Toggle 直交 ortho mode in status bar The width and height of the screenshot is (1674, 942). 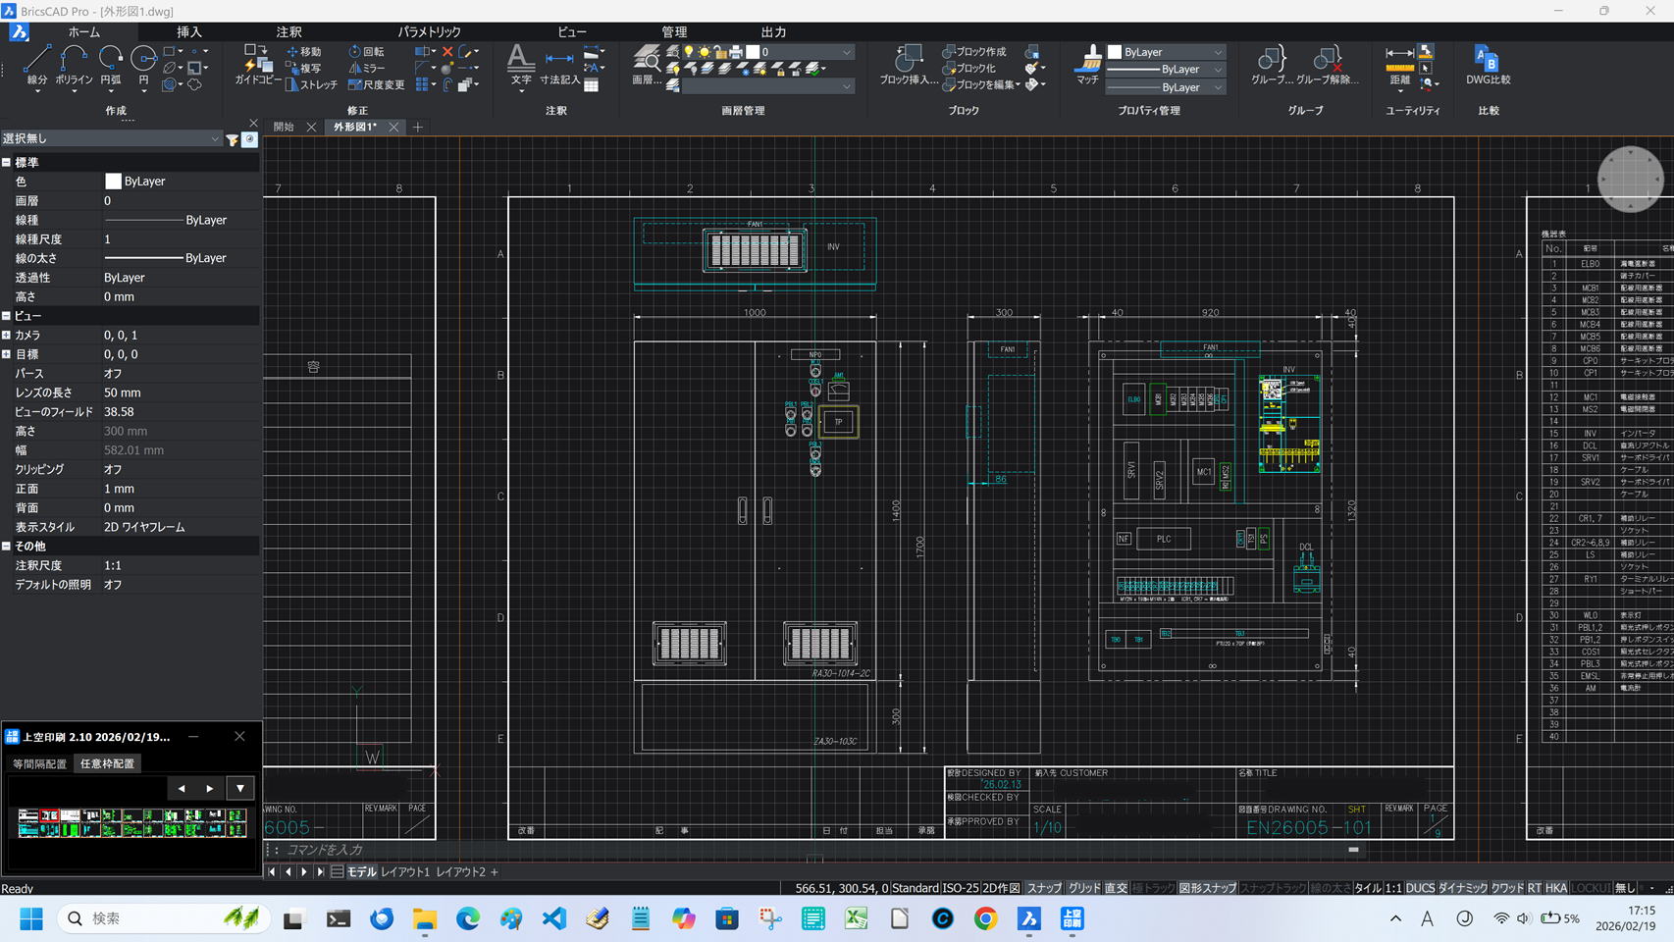pos(1116,888)
